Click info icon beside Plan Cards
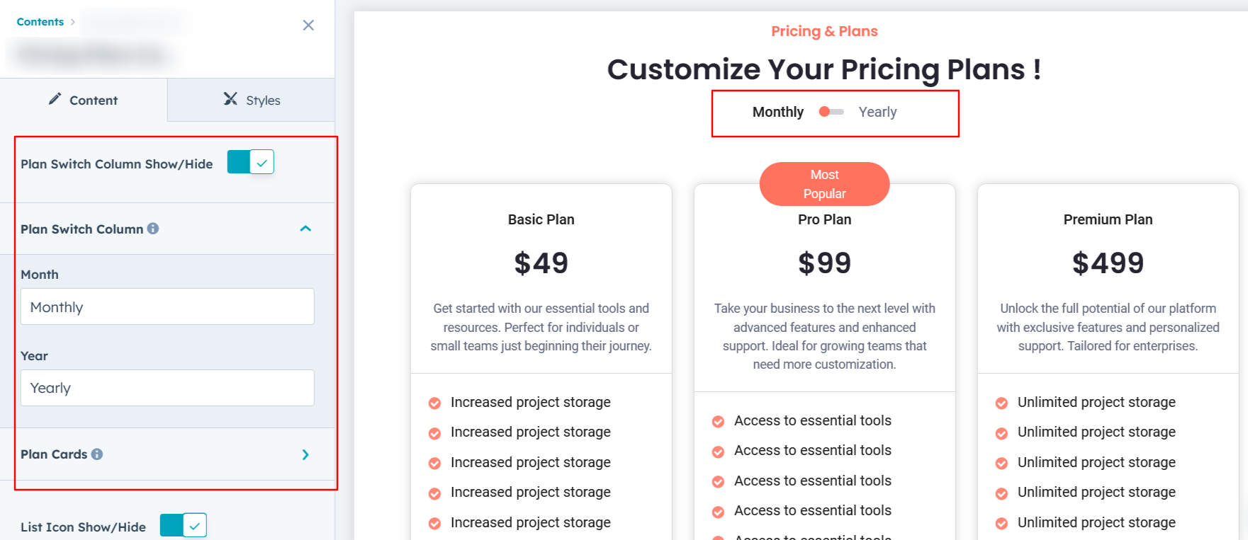This screenshot has height=540, width=1248. tap(97, 454)
